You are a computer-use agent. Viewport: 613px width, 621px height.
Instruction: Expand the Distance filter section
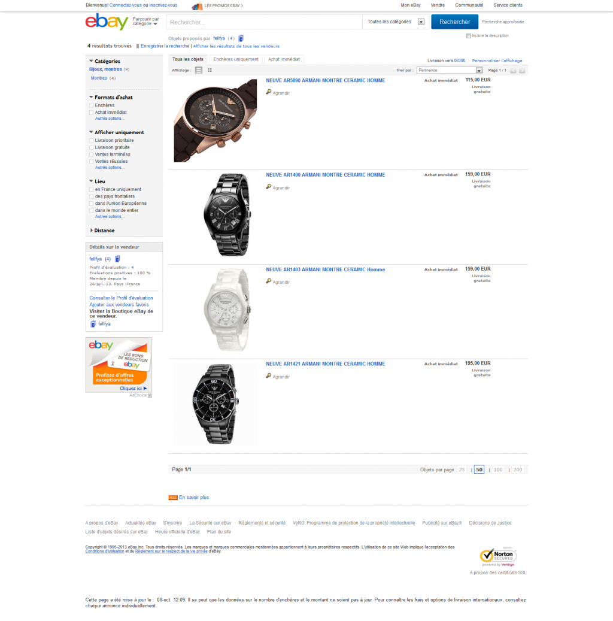(102, 231)
